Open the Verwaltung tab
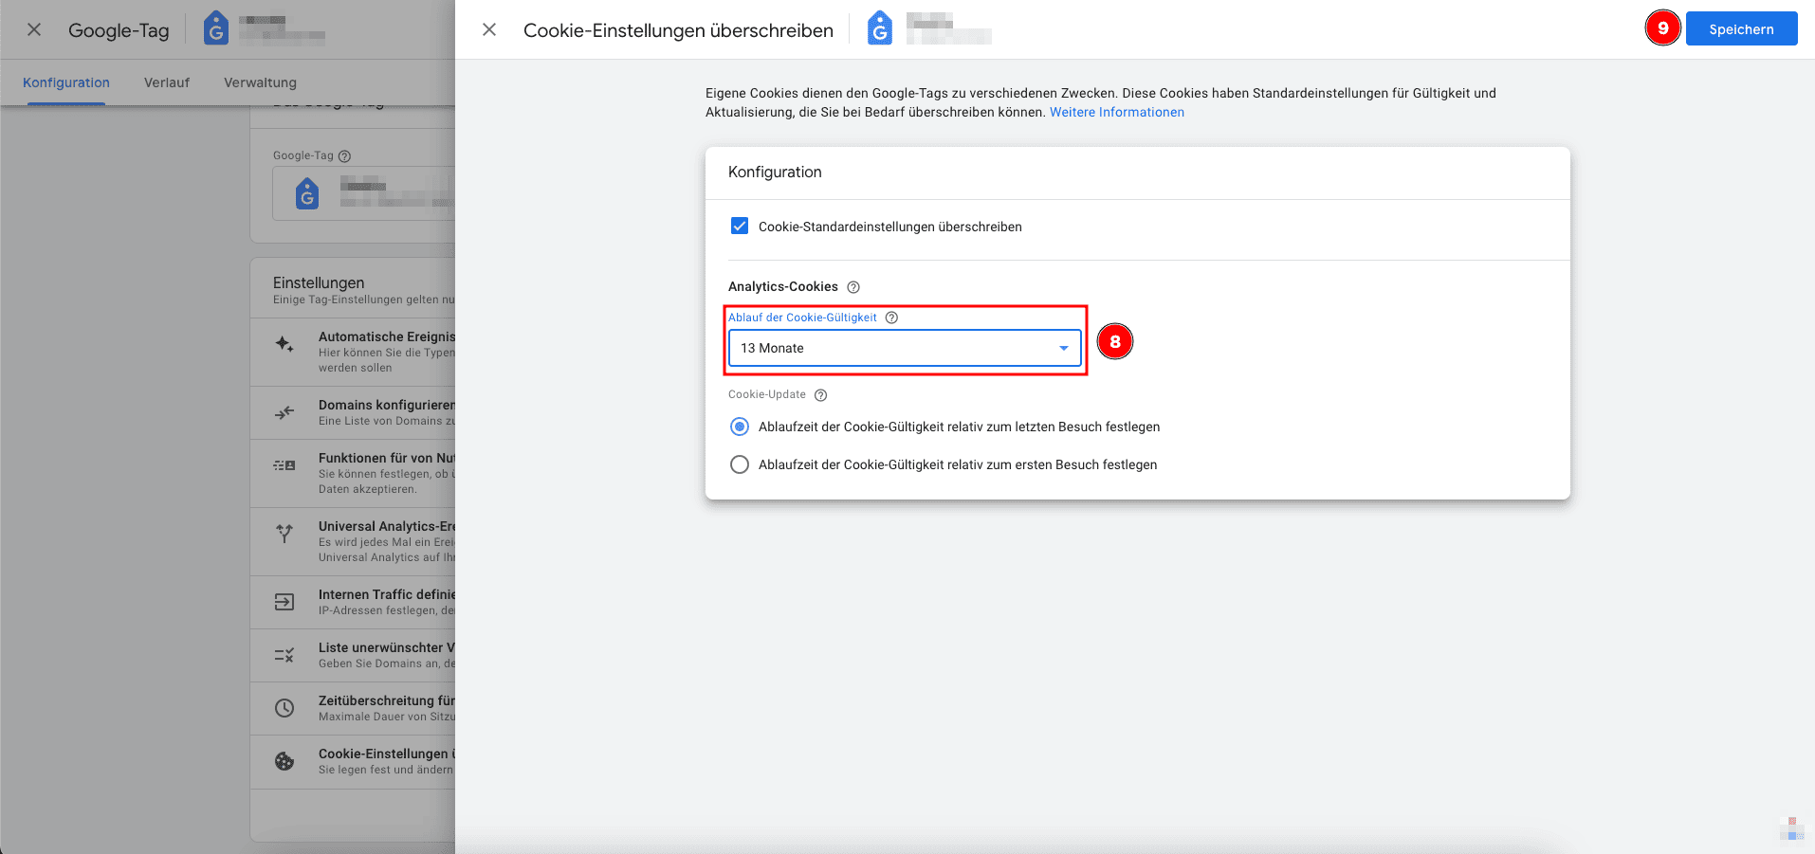1815x854 pixels. (260, 82)
